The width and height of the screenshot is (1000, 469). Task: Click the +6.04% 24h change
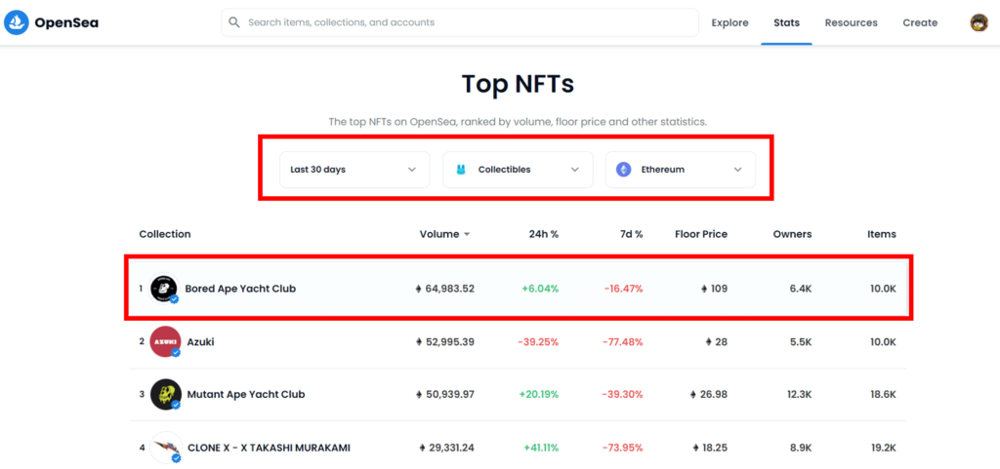(540, 289)
